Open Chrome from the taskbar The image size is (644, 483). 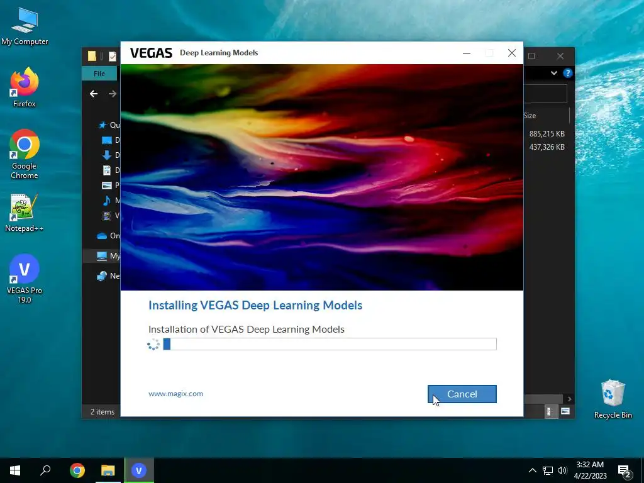[77, 470]
